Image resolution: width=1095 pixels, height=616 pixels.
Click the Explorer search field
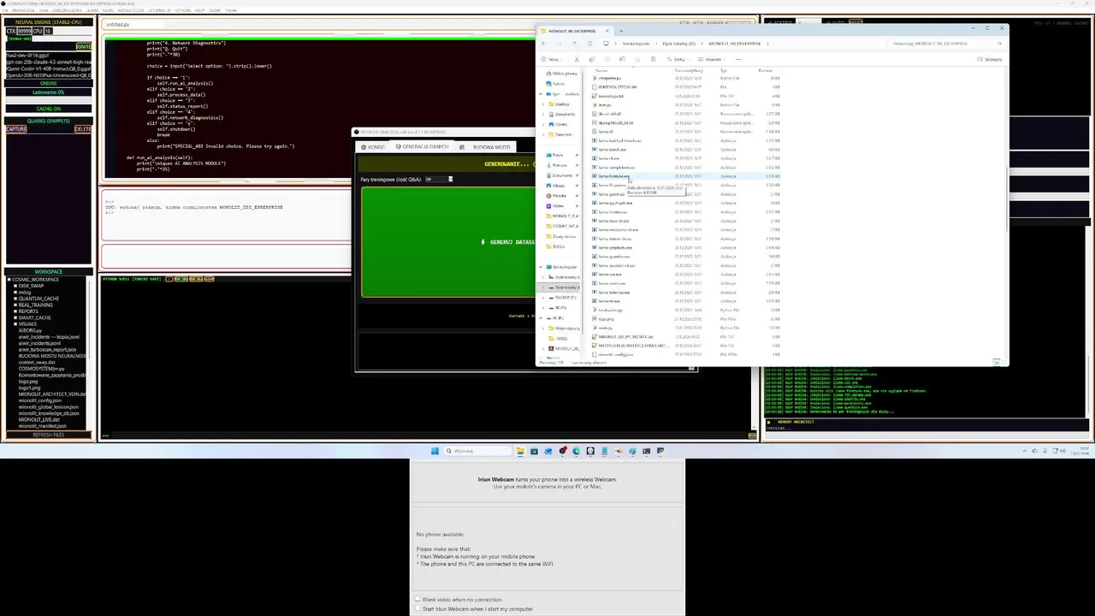point(944,44)
